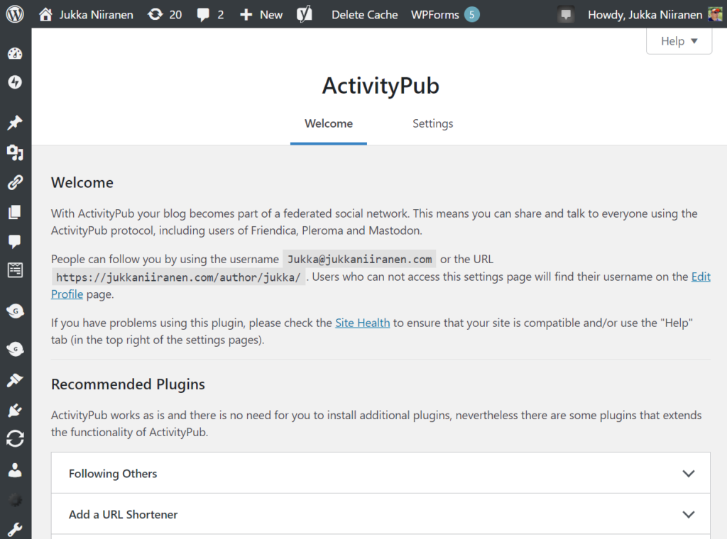Click the dim gear icon in sidebar

coord(15,500)
